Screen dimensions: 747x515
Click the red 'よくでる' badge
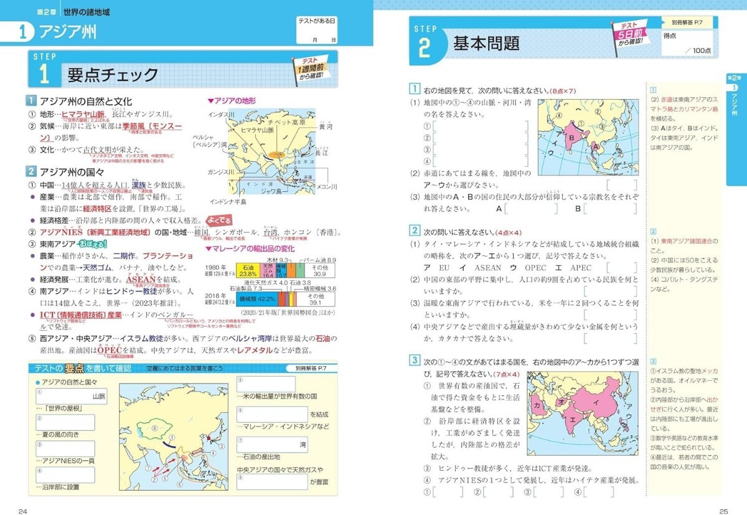(x=218, y=220)
